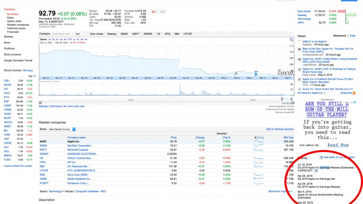
Task: Open the SanDisk Corporation company link
Action: [x=79, y=146]
